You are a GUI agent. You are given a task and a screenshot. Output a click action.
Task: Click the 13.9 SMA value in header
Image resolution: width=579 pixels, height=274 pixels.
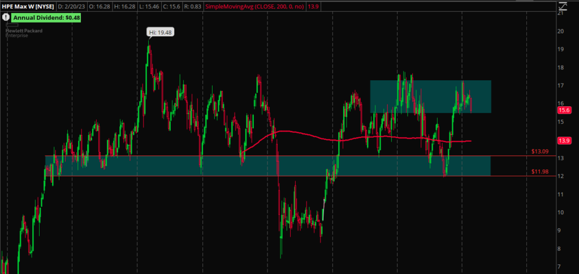coord(312,7)
